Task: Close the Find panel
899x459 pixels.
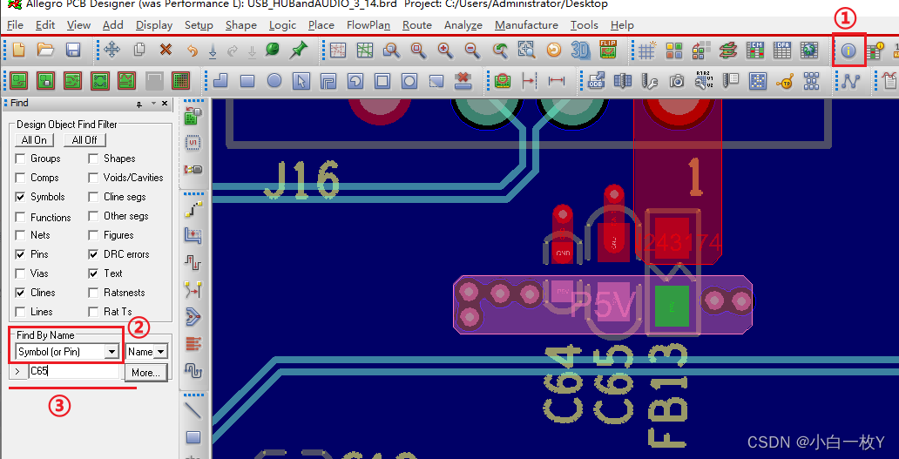Action: point(165,104)
